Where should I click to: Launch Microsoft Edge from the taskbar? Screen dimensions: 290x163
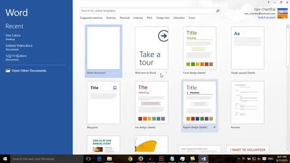(x=99, y=159)
